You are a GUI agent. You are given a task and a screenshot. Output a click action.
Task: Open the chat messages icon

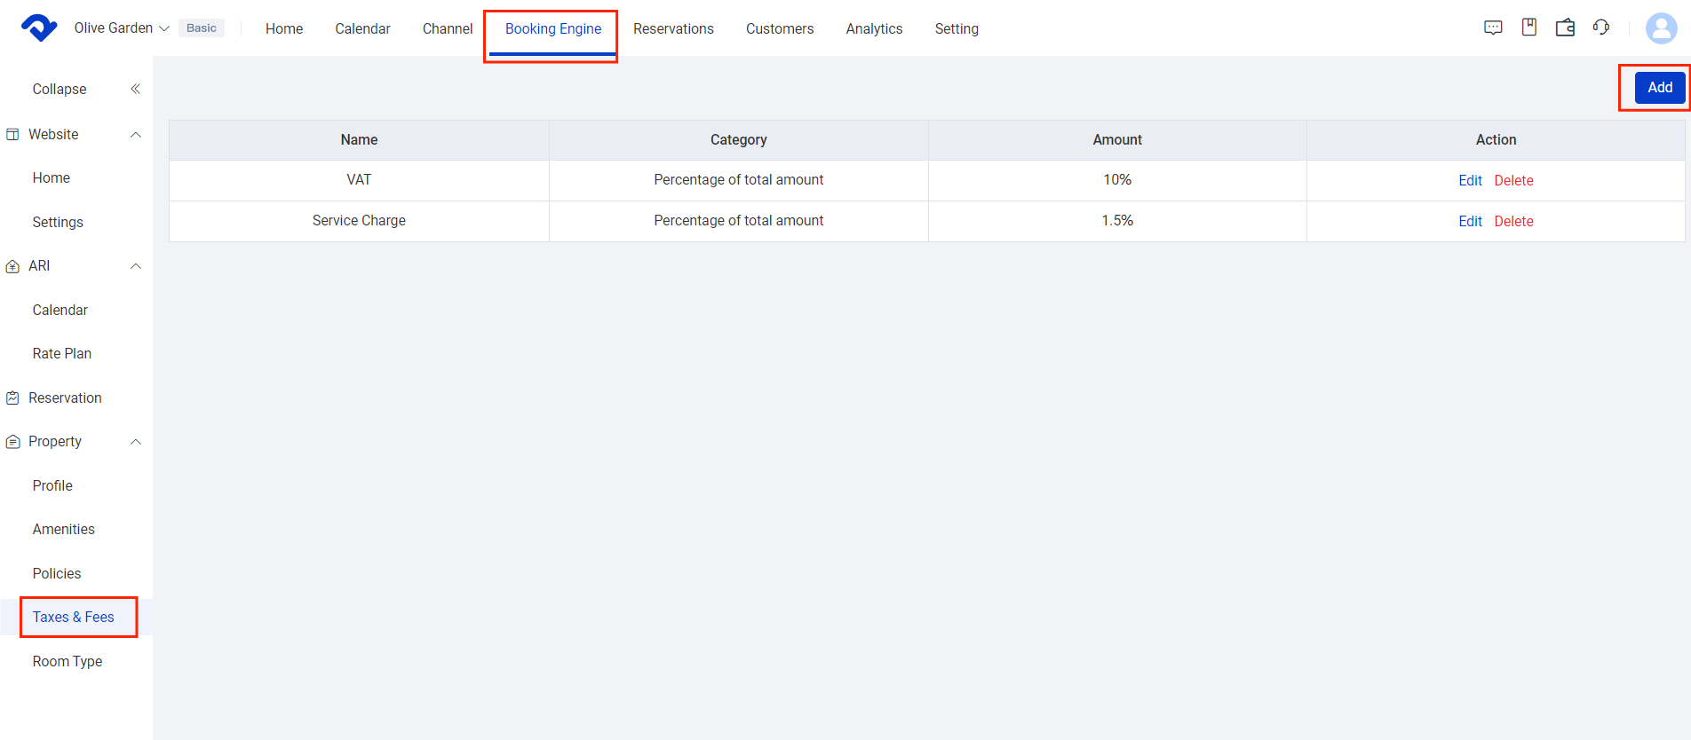(1493, 28)
